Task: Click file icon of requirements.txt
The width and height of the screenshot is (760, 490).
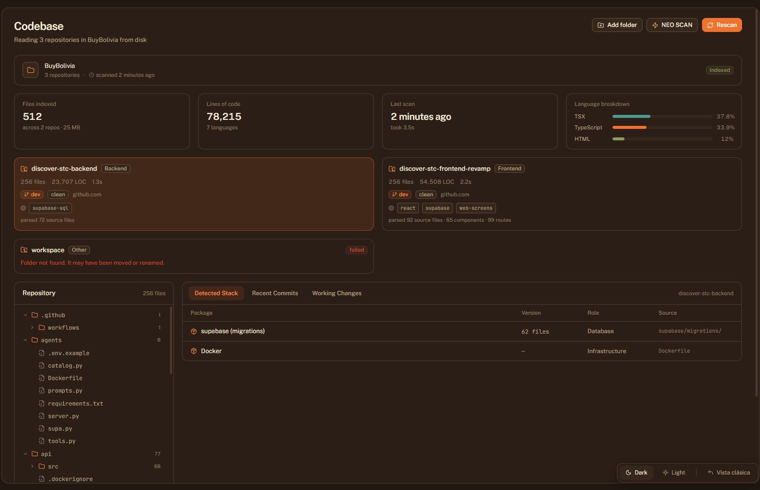Action: tap(41, 404)
